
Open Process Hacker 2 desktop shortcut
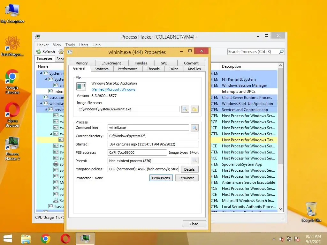[x=12, y=148]
